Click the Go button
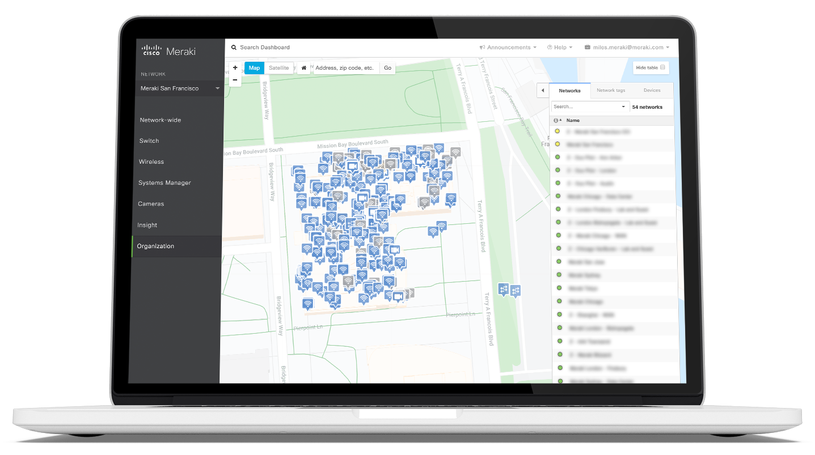The width and height of the screenshot is (815, 455). (387, 68)
